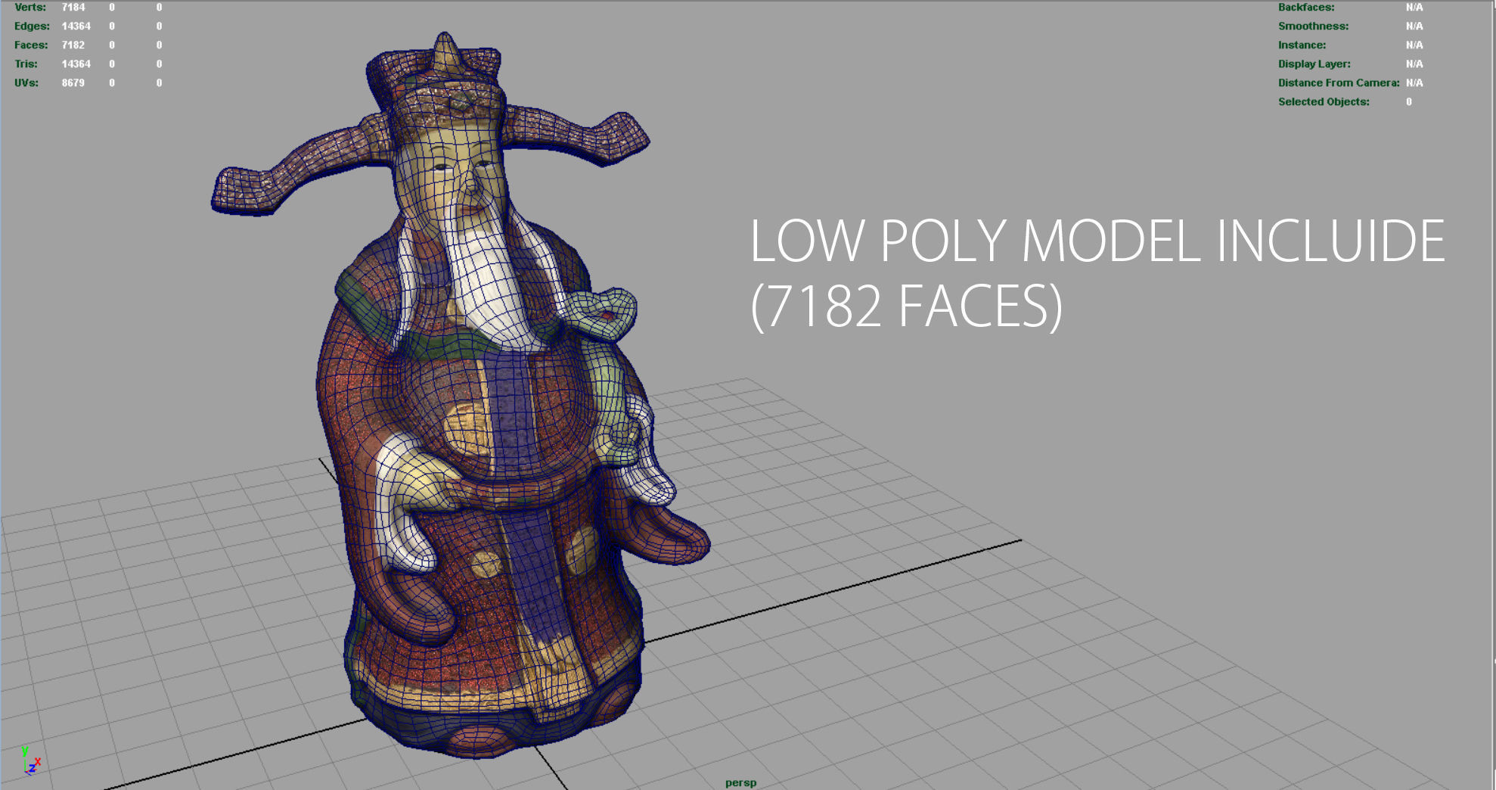Click the 'Backfaces:' label
The height and width of the screenshot is (790, 1496).
point(1306,7)
